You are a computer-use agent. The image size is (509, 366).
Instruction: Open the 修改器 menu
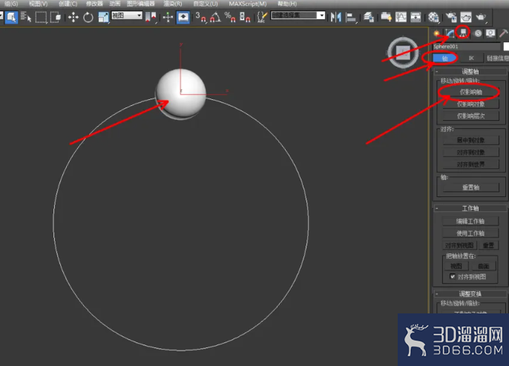[94, 4]
